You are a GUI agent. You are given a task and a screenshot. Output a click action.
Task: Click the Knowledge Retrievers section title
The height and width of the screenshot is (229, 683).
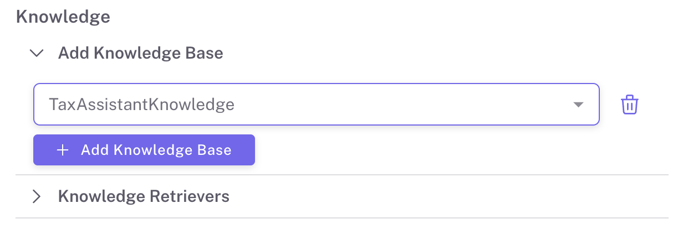point(144,196)
